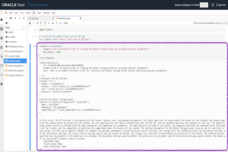Select Generate.ipynb in the file browser
The width and height of the screenshot is (228, 152).
pyautogui.click(x=15, y=61)
